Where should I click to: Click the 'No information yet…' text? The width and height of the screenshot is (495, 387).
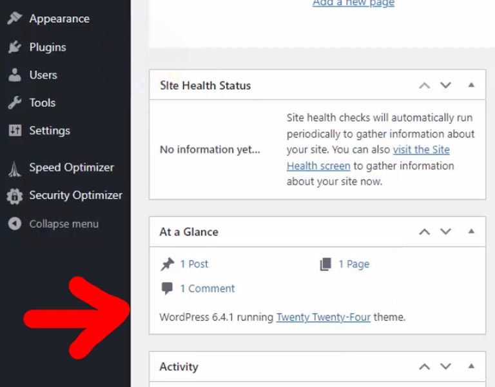point(210,150)
